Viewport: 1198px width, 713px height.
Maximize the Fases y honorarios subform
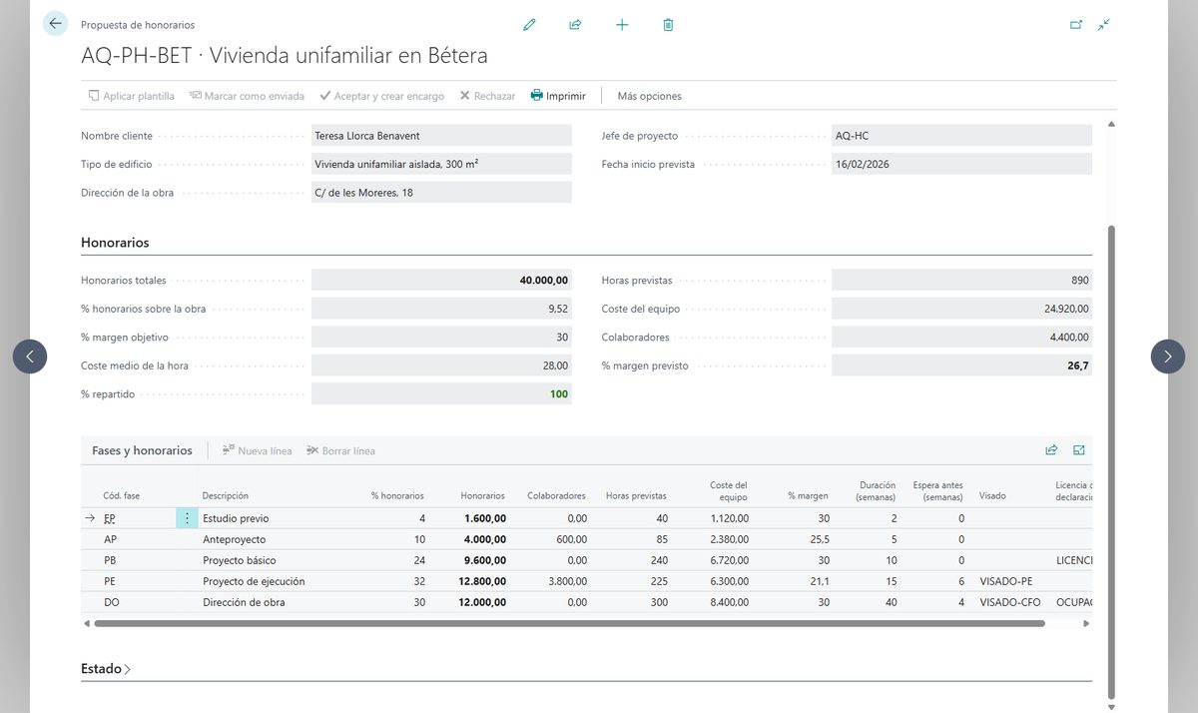point(1079,450)
